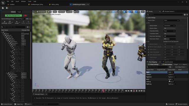Open Root Settings in Chain Mapping
The image size is (189, 106).
[x=167, y=64]
